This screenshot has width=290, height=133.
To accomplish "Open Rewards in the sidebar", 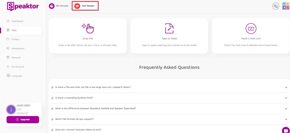I will 16,58.
